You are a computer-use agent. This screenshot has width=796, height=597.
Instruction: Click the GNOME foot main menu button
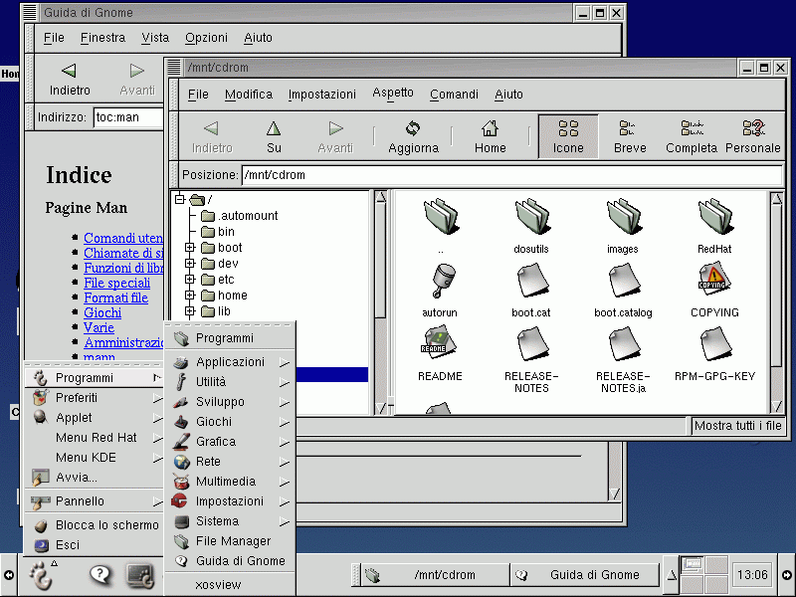[x=42, y=575]
